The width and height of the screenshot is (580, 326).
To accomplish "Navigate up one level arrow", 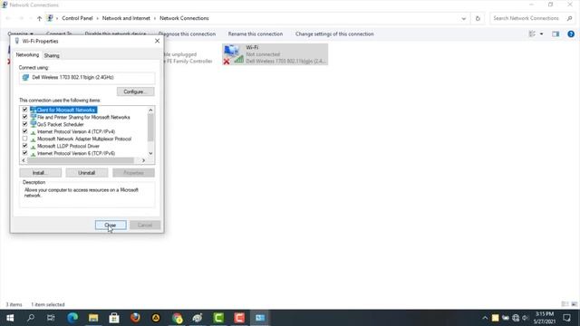I will (39, 18).
